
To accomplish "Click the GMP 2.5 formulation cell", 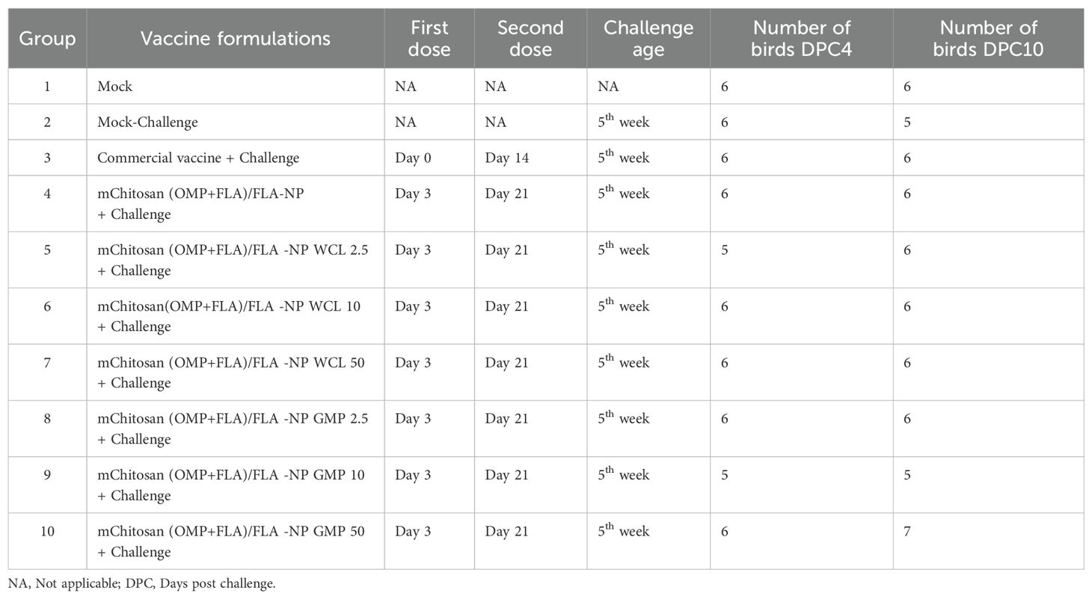I will point(233,429).
